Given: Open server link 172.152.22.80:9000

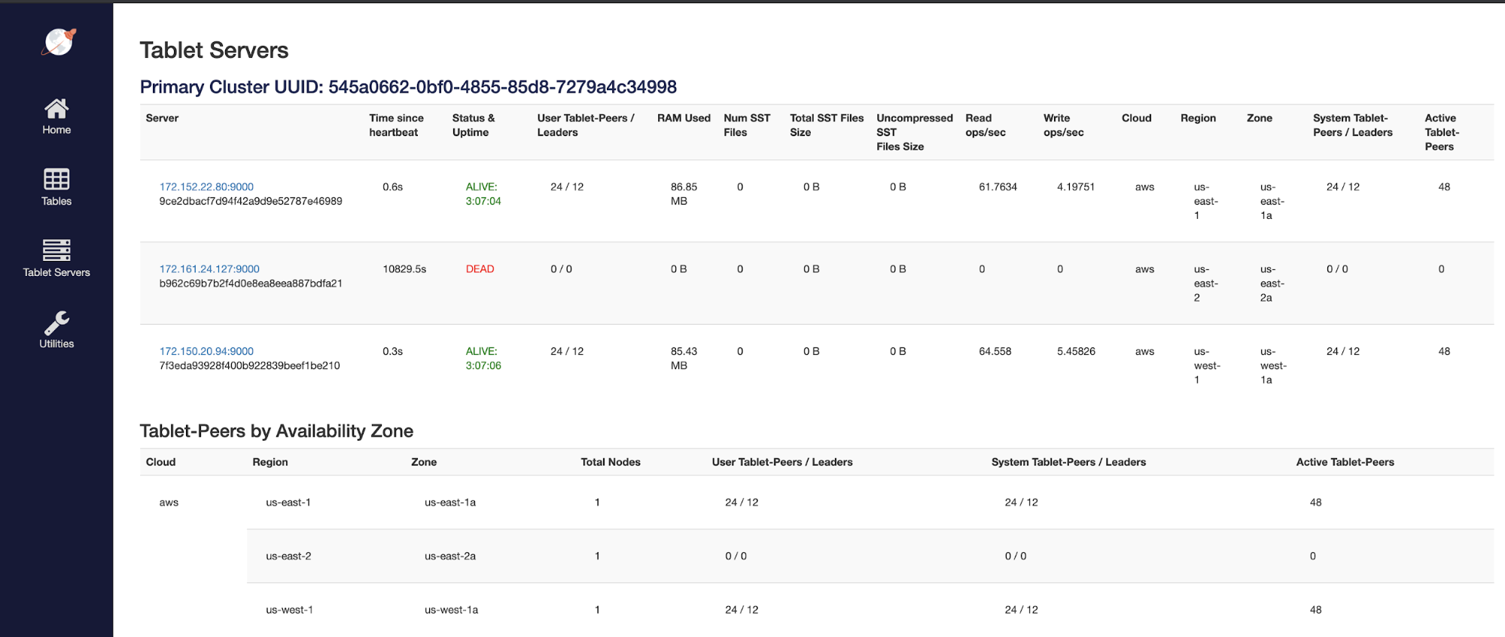Looking at the screenshot, I should (x=206, y=187).
